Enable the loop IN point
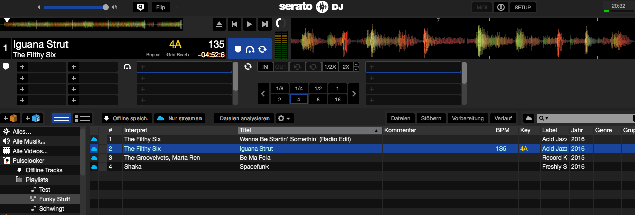Viewport: 635px width, 215px height. [264, 67]
